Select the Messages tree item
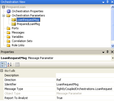114x104 pixels. [18, 32]
